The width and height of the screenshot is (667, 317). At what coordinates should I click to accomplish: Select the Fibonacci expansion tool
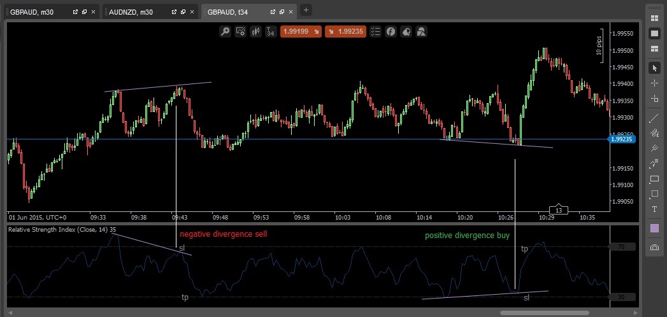[x=655, y=164]
